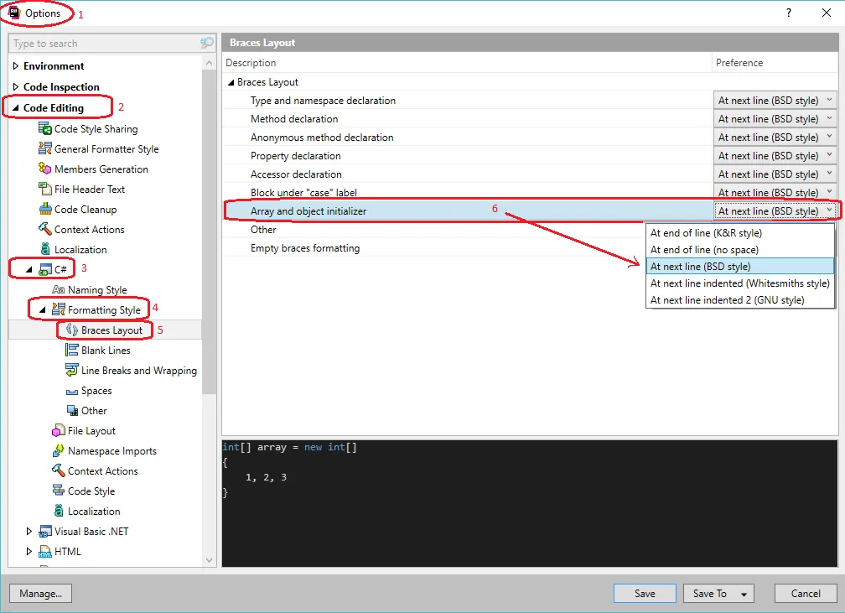Click the Line Breaks and Wrapping icon

pos(72,370)
